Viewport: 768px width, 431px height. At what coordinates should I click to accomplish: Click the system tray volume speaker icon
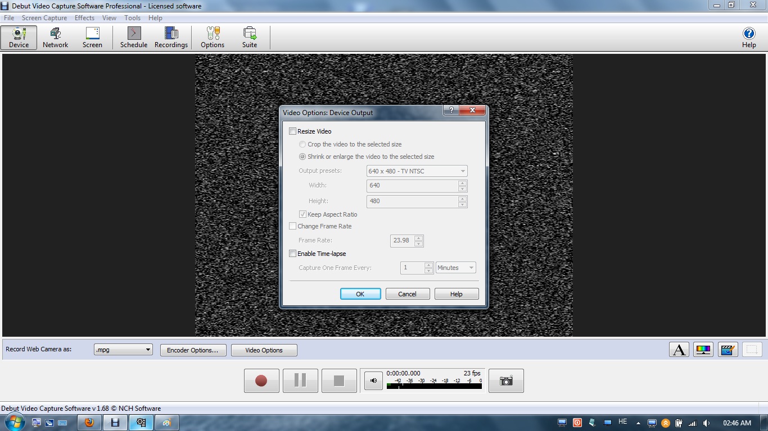706,423
